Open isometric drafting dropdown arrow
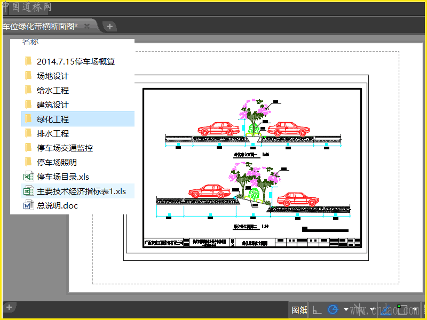Screen dimensions: 427x320 click(x=372, y=310)
